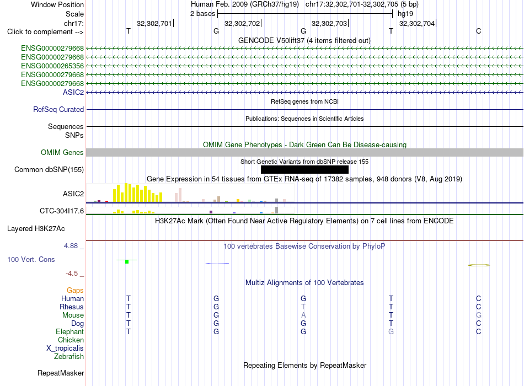Screen dimensions: 524x386
Task: Open the ASIC2 GTEx expression bar graph
Action: [190, 193]
